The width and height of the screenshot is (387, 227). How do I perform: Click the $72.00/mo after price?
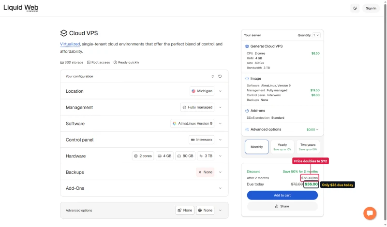[x=310, y=178]
